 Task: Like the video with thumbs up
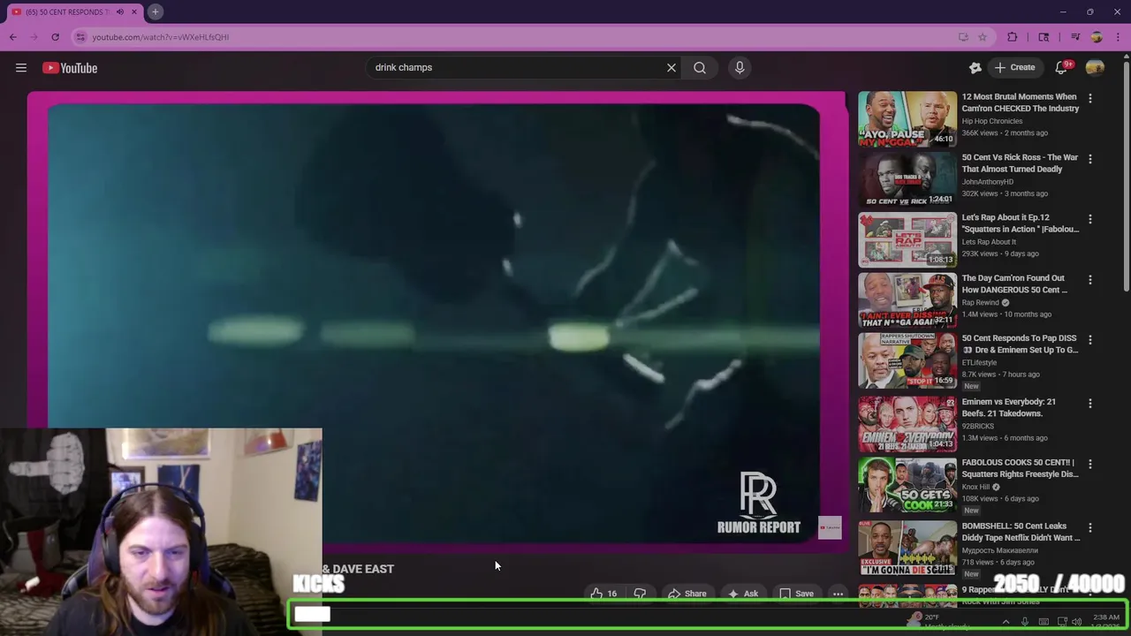click(x=603, y=594)
